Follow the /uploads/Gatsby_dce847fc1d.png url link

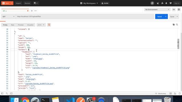coord(39,84)
